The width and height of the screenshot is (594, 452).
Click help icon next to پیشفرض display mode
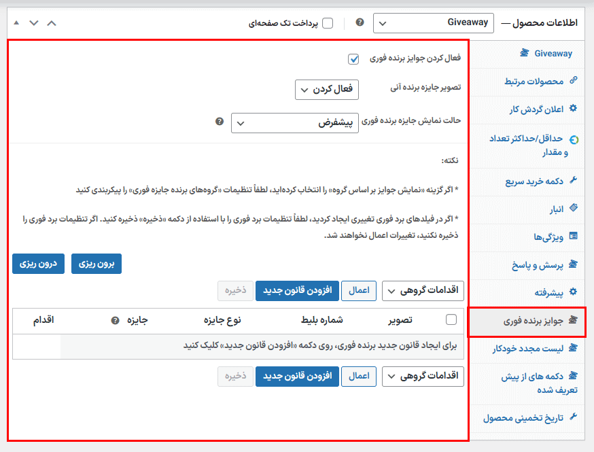point(219,122)
